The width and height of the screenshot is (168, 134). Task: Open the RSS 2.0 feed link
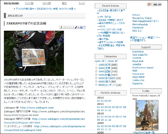[137, 31]
